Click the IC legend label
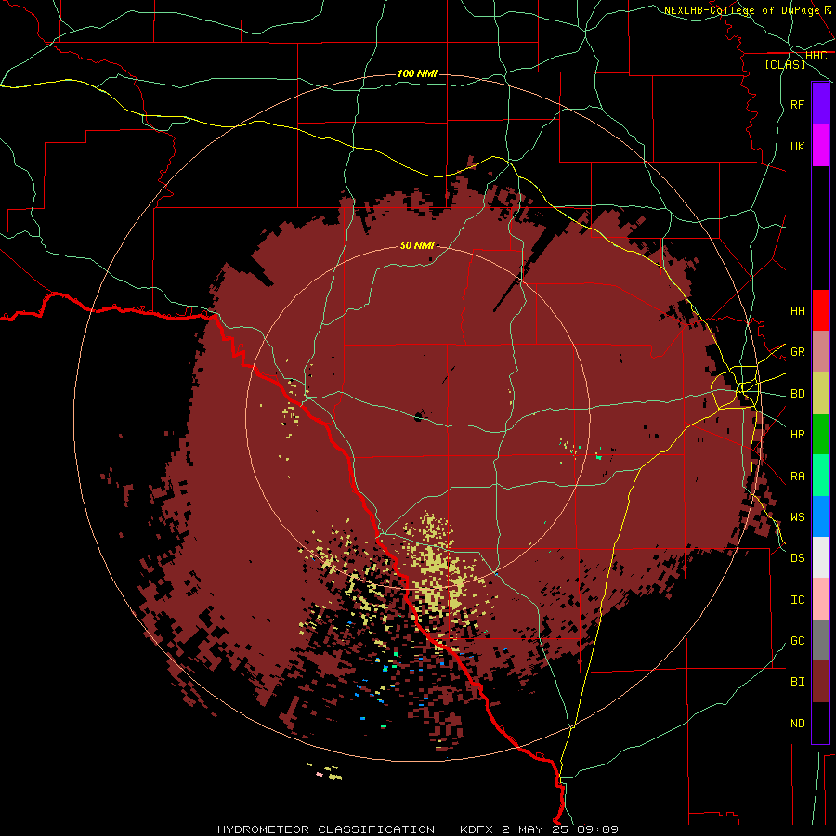This screenshot has width=836, height=836. [x=797, y=600]
